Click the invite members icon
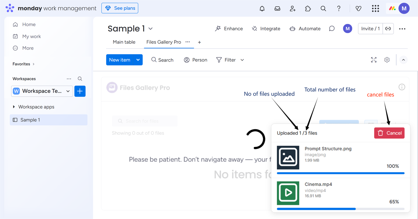 293,9
